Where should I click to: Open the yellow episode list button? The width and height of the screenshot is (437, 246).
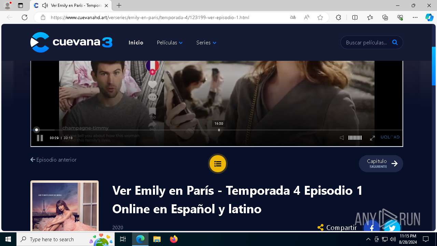218,164
